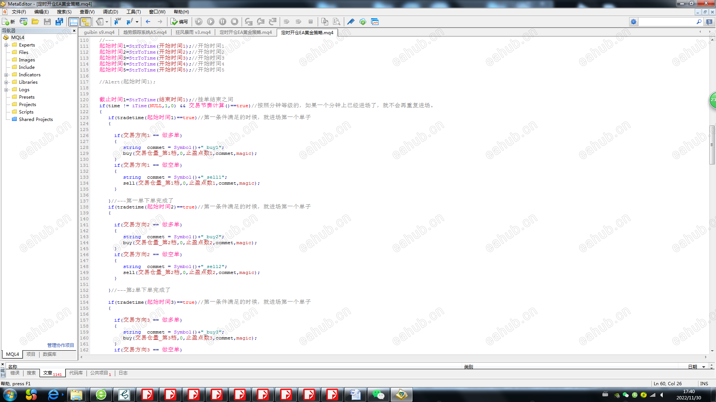
Task: Start debugging with play icon
Action: [211, 22]
